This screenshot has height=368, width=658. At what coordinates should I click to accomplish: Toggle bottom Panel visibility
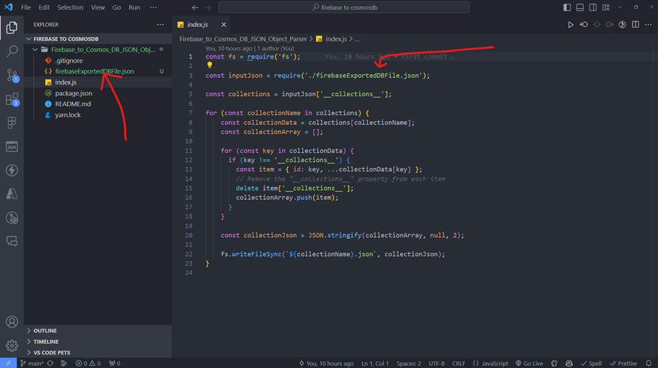pyautogui.click(x=580, y=7)
